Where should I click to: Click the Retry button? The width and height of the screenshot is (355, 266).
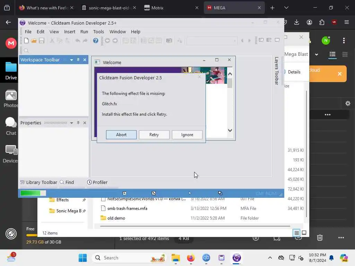154,135
